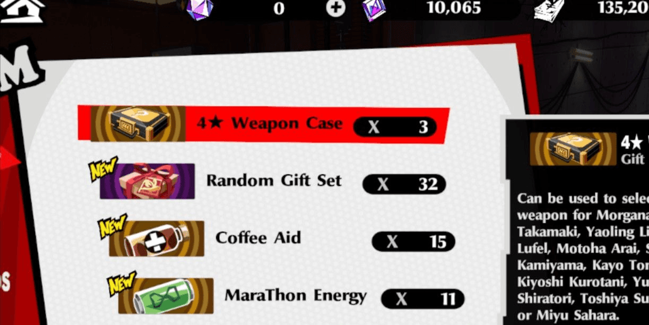This screenshot has width=649, height=325.
Task: Click the X 32 quantity badge
Action: click(x=404, y=184)
